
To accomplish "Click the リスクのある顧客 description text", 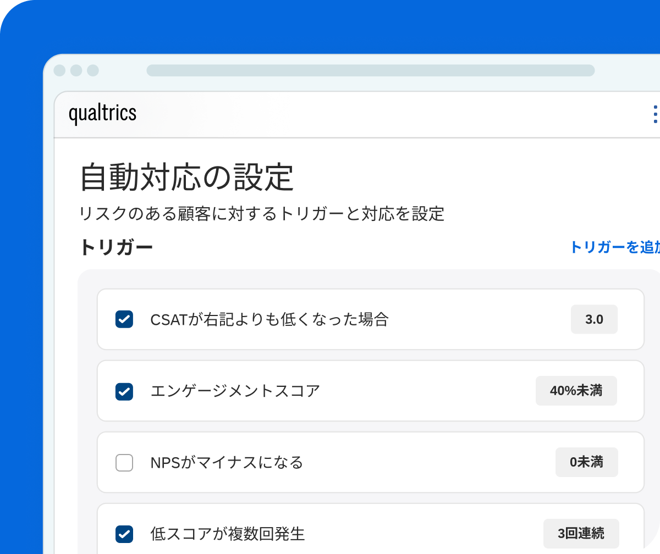I will pos(262,214).
